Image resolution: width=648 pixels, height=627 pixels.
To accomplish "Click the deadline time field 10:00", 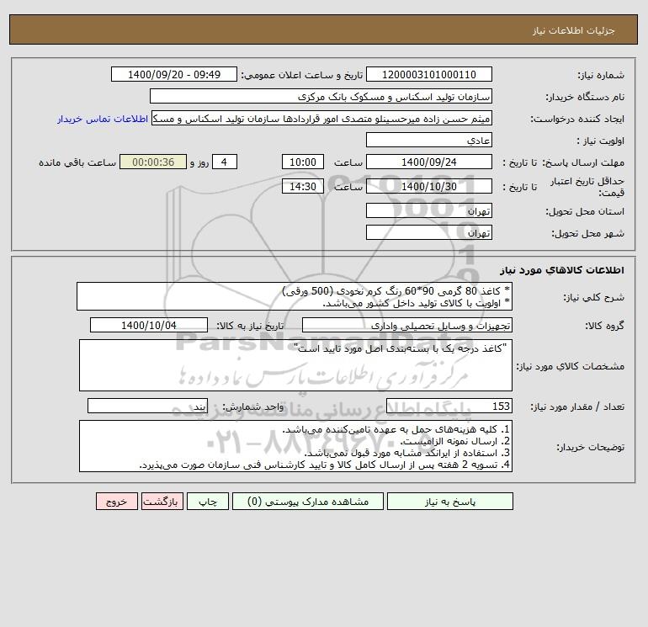I will tap(302, 162).
